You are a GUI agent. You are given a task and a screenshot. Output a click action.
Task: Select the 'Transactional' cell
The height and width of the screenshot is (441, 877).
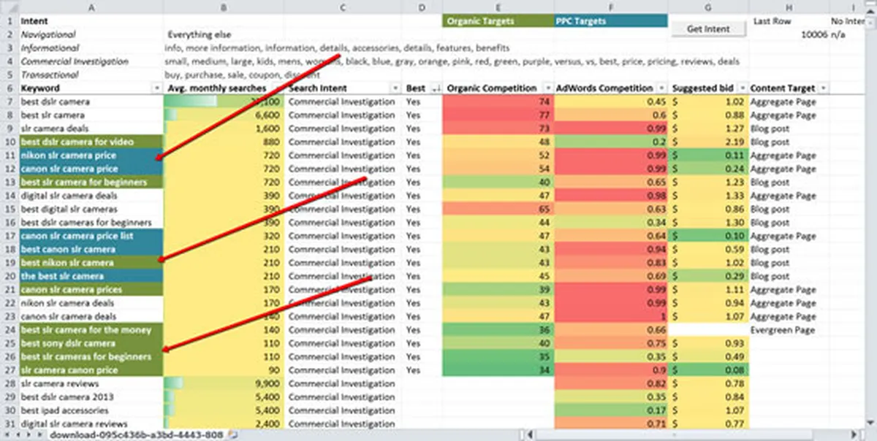tap(91, 74)
